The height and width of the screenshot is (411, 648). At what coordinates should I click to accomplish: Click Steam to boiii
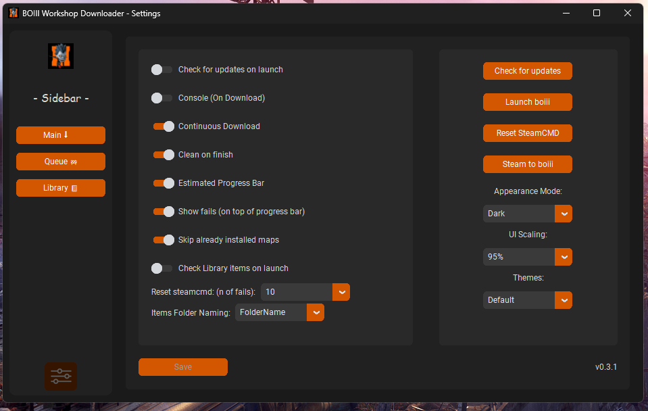527,164
